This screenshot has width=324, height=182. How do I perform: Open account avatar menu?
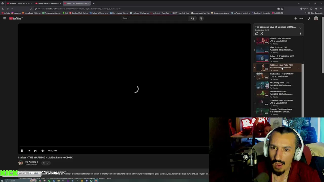coord(316,18)
